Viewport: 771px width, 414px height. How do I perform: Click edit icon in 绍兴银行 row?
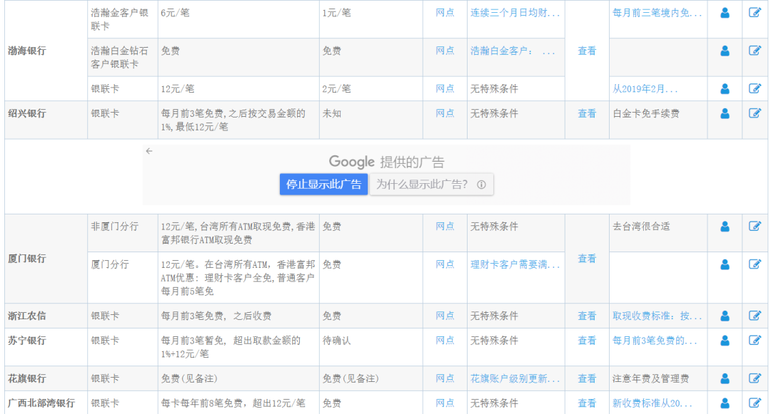click(x=755, y=113)
